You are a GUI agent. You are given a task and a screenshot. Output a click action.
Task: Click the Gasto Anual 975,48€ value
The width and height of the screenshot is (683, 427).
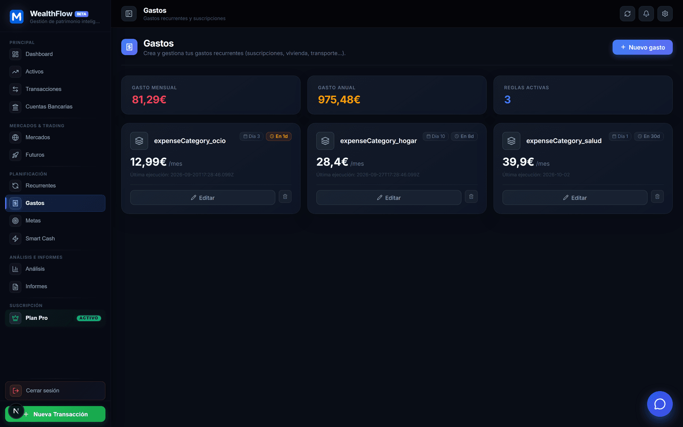tap(339, 99)
